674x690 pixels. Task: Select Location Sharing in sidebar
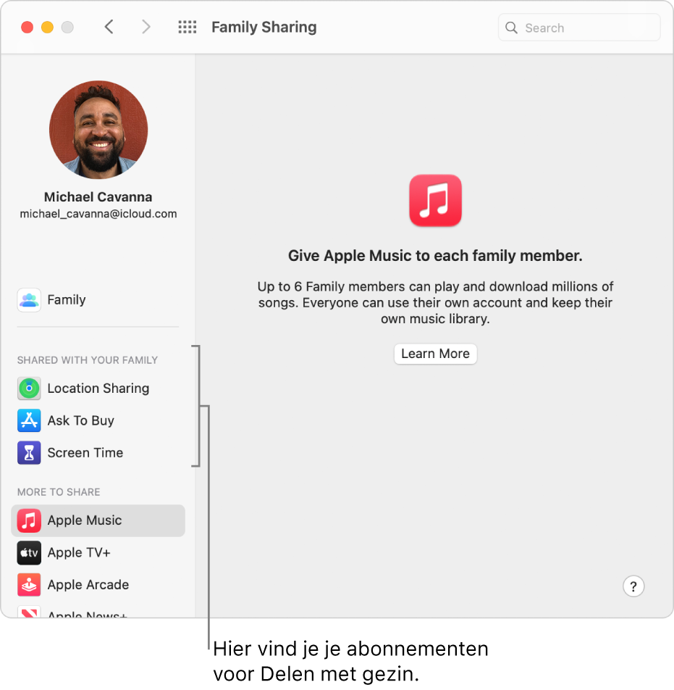pyautogui.click(x=98, y=388)
